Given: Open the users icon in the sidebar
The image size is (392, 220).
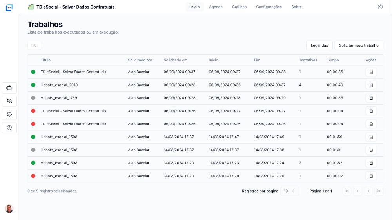Looking at the screenshot, I should click(x=9, y=101).
